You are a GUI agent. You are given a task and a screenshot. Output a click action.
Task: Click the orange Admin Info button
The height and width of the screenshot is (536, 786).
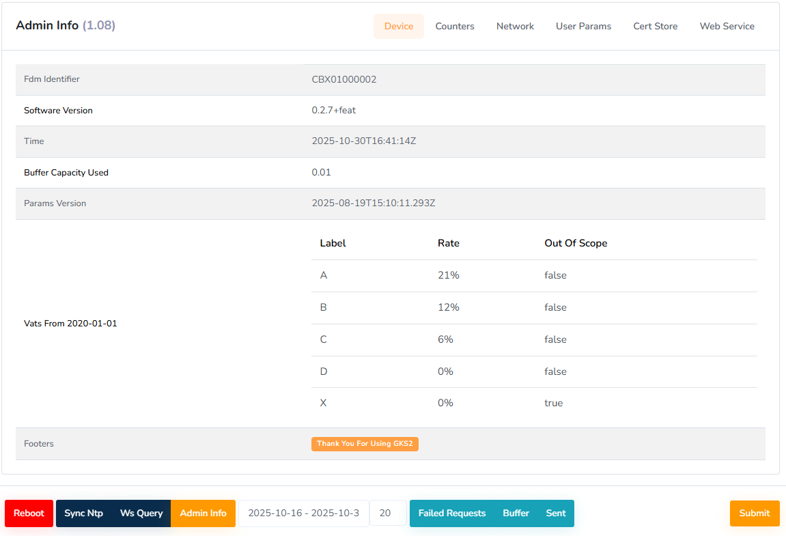[x=203, y=513]
